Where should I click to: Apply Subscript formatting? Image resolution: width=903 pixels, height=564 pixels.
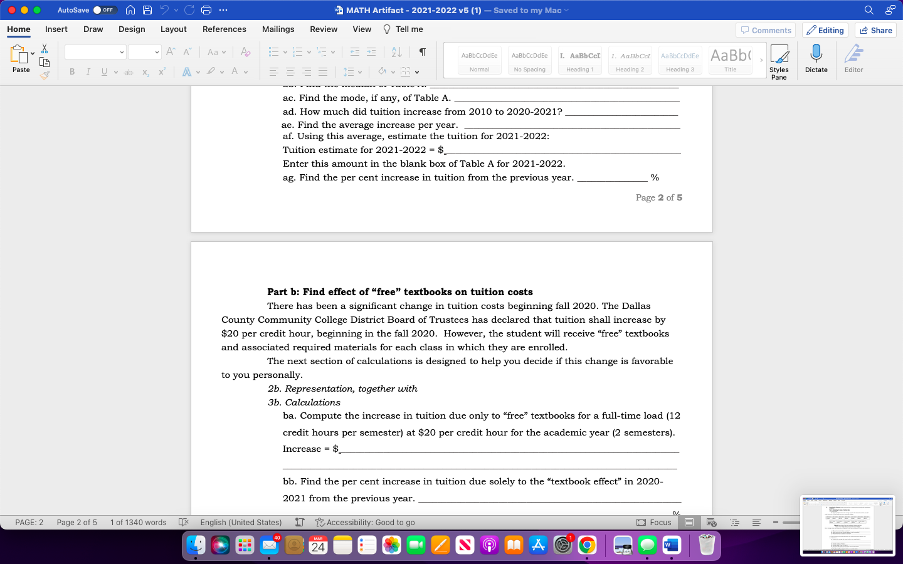pyautogui.click(x=145, y=71)
